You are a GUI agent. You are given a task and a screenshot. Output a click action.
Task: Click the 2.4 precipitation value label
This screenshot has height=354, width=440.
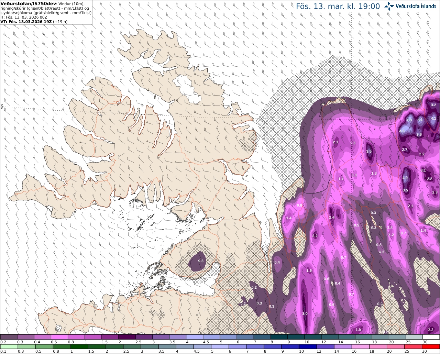pos(332,217)
